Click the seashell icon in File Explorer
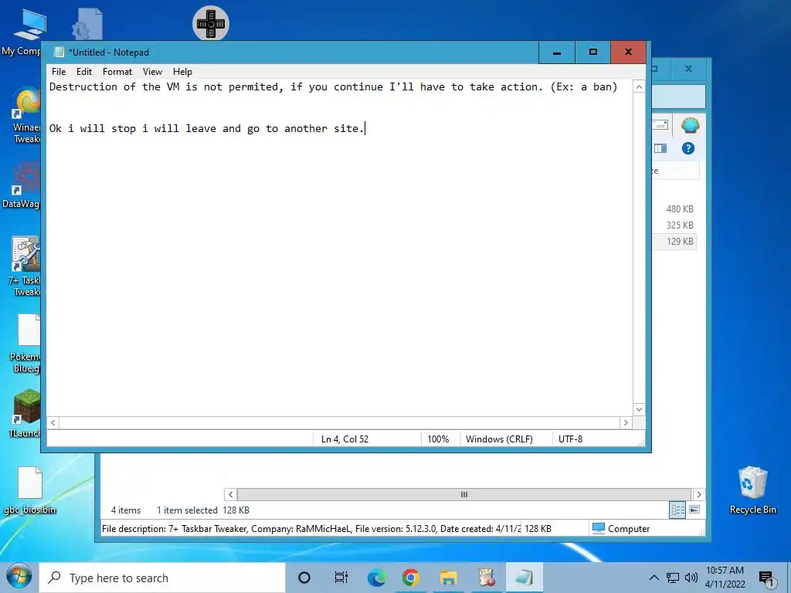This screenshot has width=791, height=593. pos(690,125)
